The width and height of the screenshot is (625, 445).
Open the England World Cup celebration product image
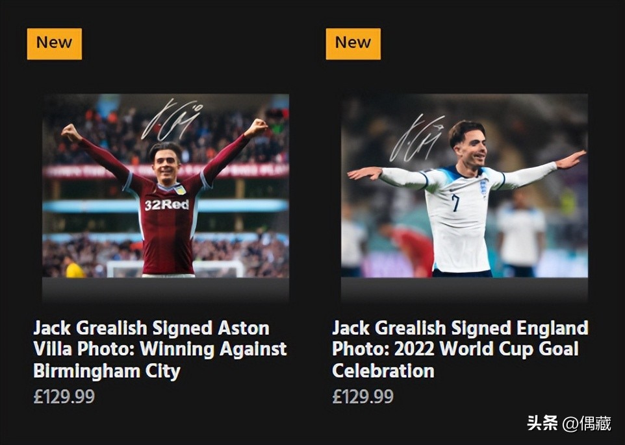click(x=465, y=186)
